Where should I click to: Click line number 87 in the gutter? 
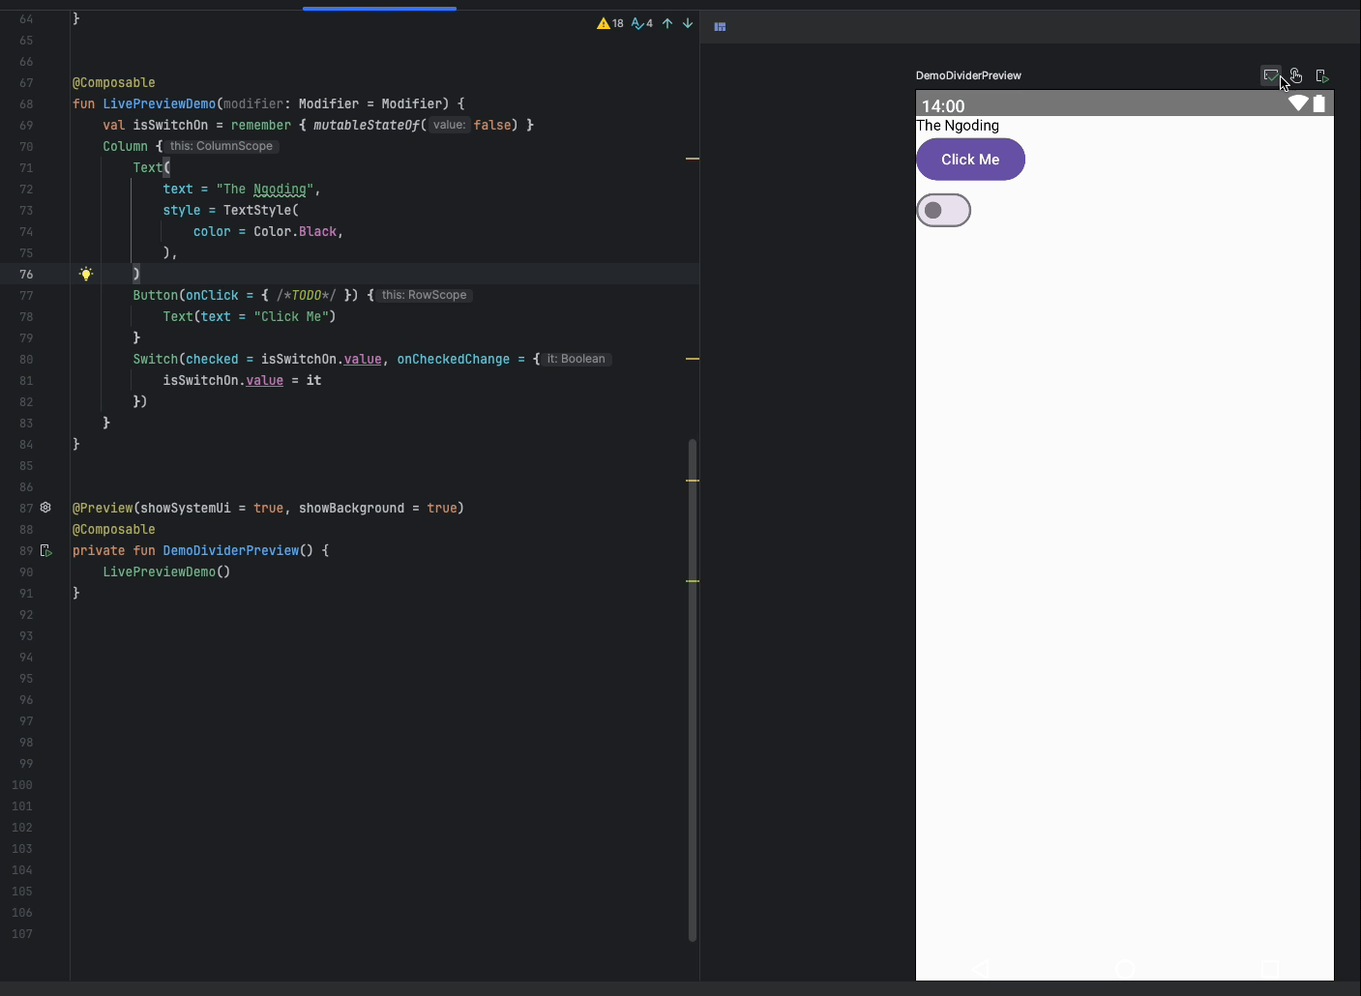25,508
